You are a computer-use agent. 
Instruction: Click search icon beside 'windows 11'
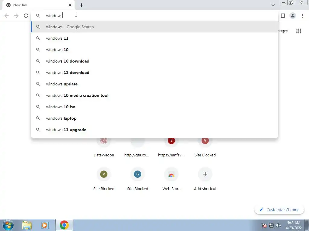point(38,38)
